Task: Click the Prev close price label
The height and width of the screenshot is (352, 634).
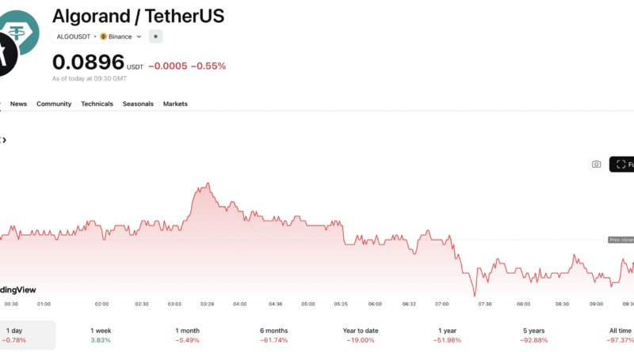Action: point(621,240)
